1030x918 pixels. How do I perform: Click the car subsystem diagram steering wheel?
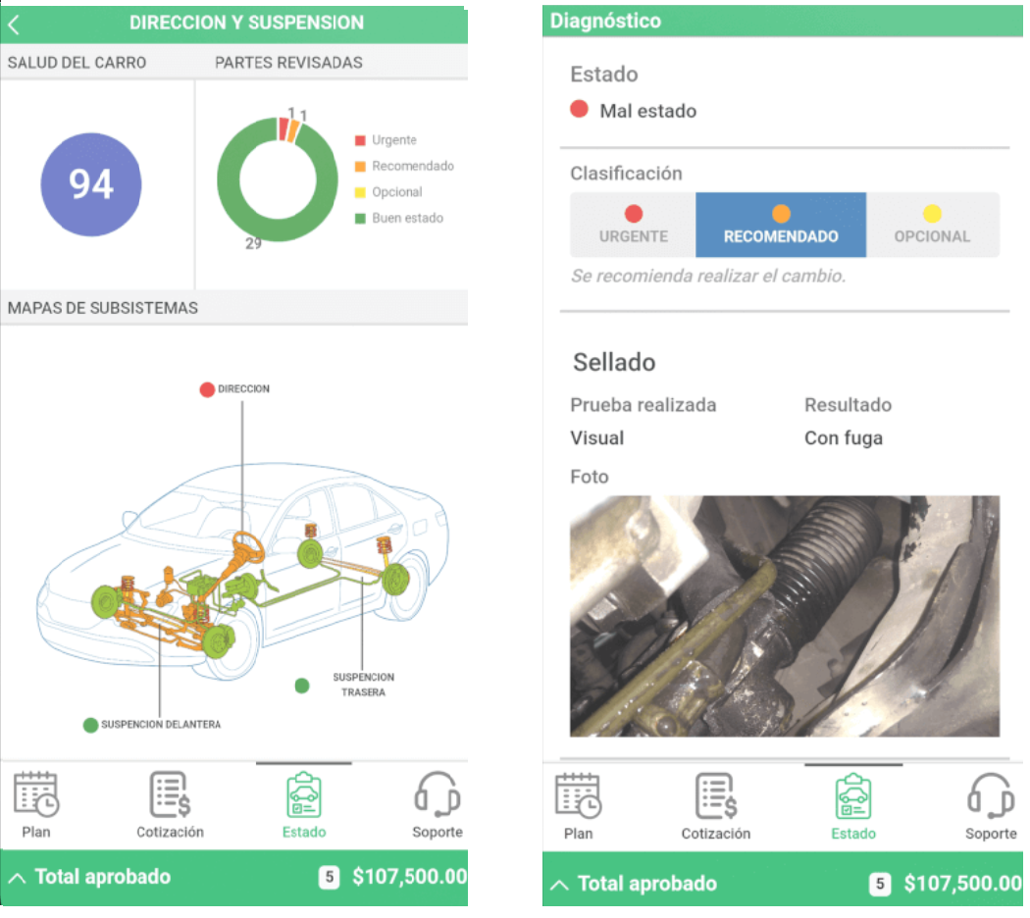pos(247,547)
